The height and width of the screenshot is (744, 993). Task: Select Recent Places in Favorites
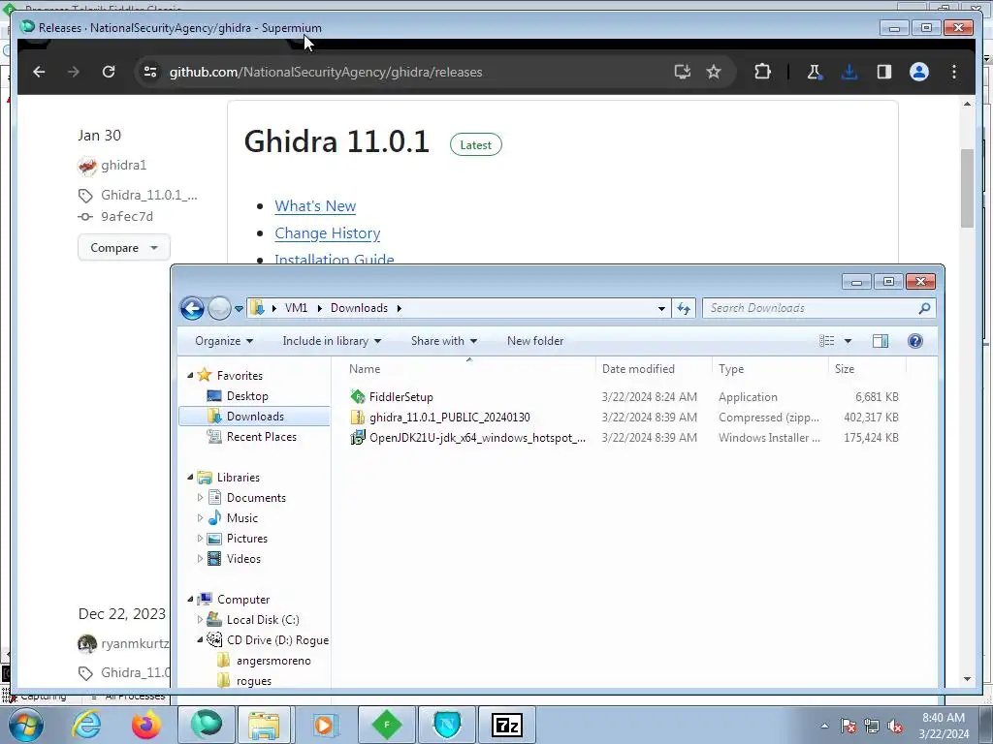(x=262, y=437)
